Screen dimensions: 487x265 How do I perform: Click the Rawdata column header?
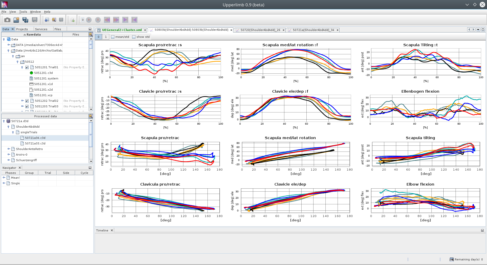pos(32,35)
